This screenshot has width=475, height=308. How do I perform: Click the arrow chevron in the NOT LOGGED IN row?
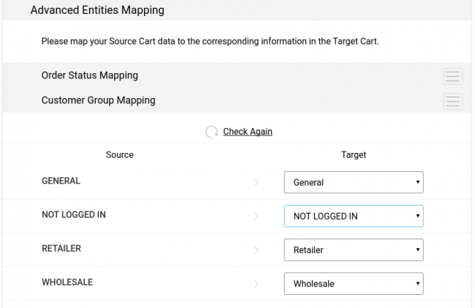[256, 216]
